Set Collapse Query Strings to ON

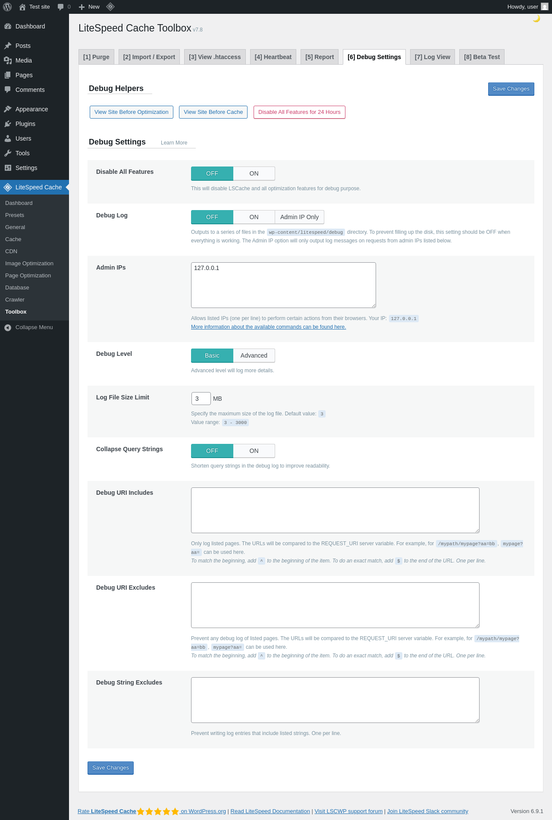coord(254,451)
